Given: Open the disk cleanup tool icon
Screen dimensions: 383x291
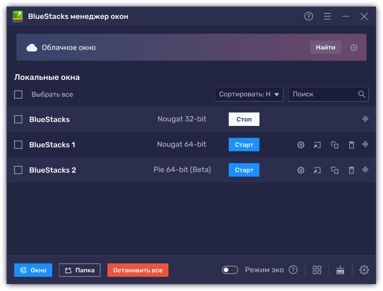Looking at the screenshot, I should click(340, 270).
